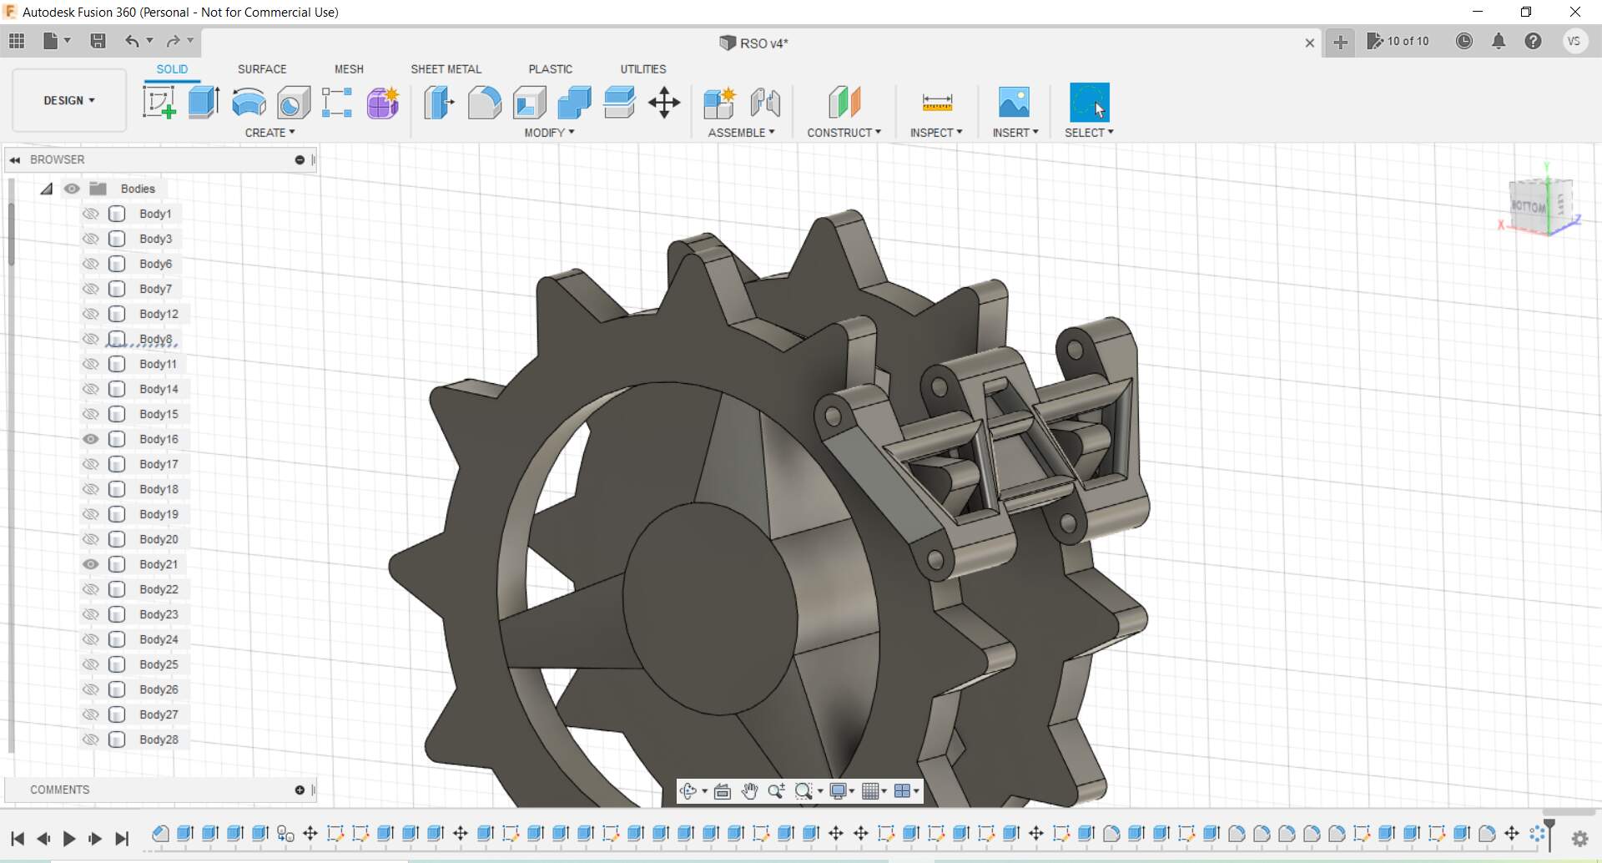Click the Insert image icon

coord(1014,103)
